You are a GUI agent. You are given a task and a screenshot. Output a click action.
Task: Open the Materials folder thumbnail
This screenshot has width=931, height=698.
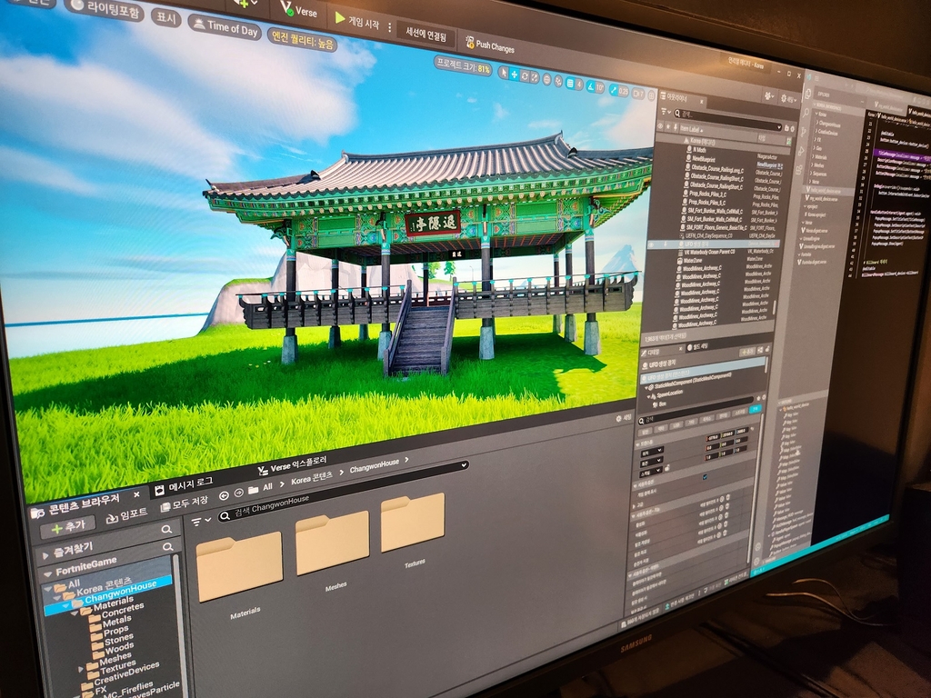(x=239, y=567)
